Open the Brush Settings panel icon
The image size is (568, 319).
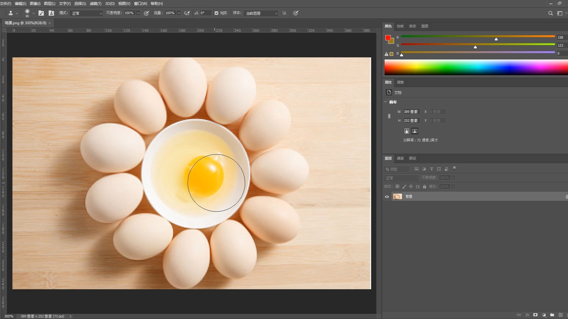coord(41,13)
